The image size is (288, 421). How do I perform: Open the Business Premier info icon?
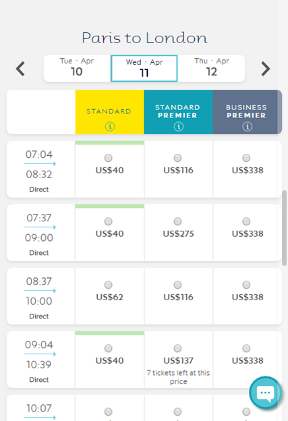(248, 126)
